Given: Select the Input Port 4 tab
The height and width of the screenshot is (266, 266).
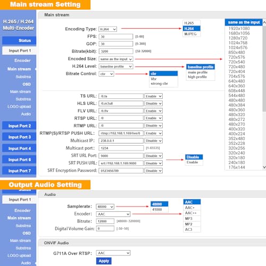Looking at the screenshot, I should (x=19, y=148).
